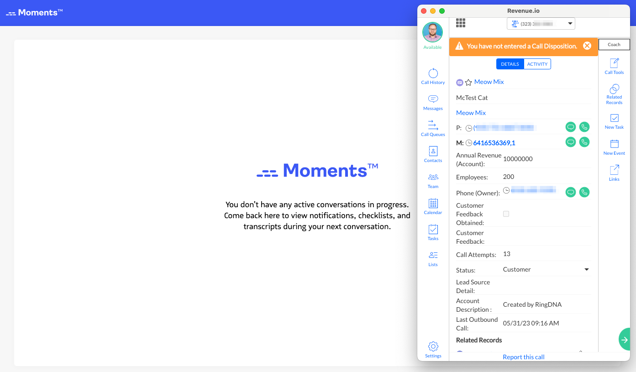Open the Team section

(433, 181)
